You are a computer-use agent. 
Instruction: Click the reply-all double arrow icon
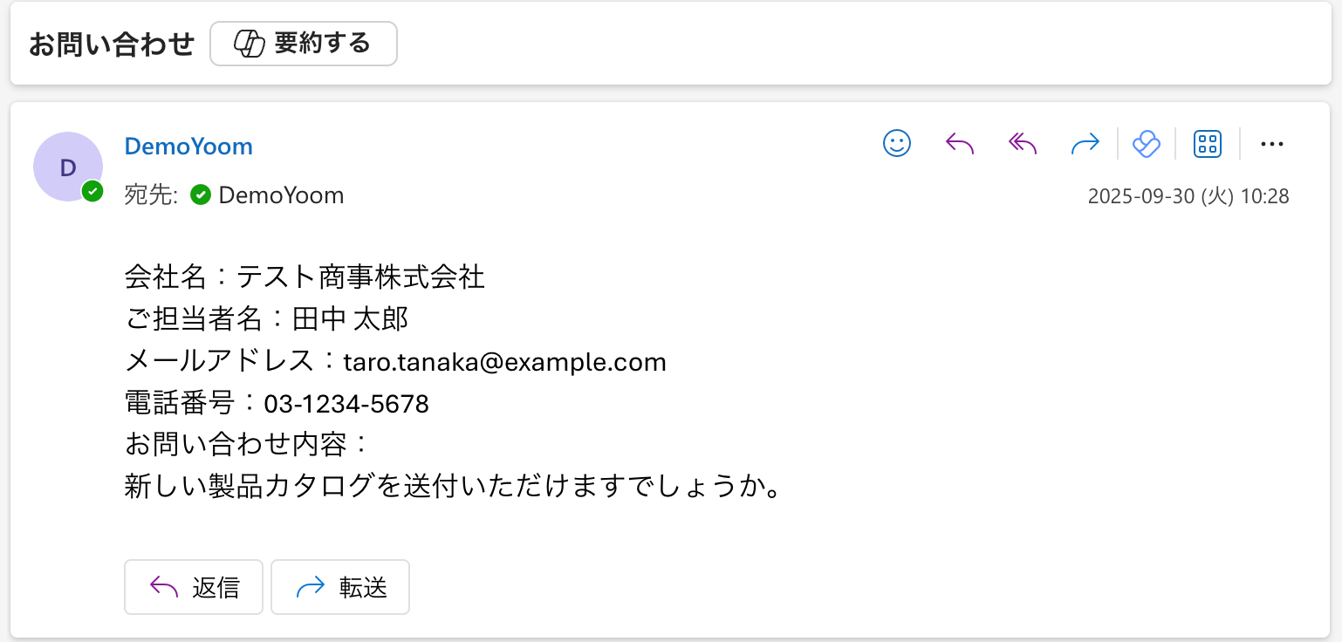pyautogui.click(x=1023, y=144)
